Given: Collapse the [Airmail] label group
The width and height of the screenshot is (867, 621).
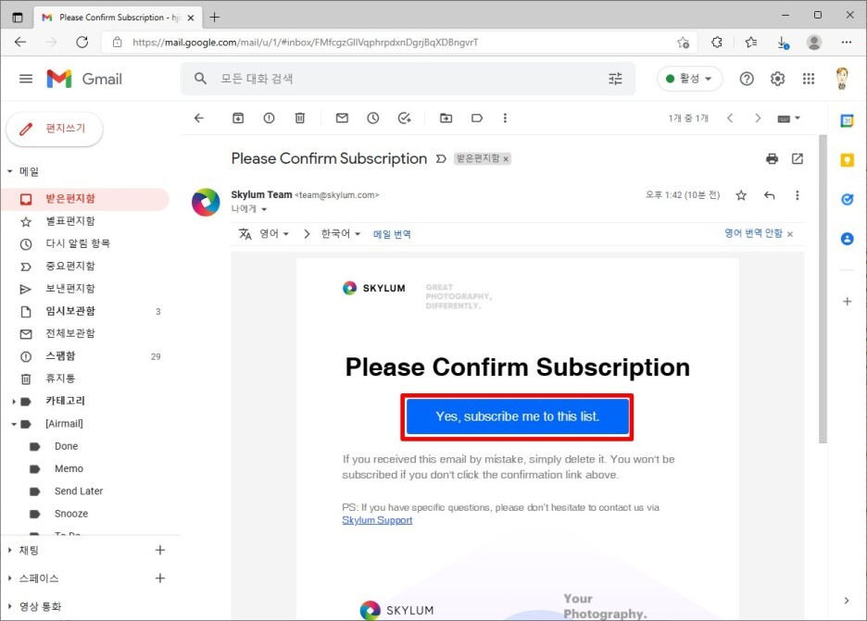Looking at the screenshot, I should 13,424.
